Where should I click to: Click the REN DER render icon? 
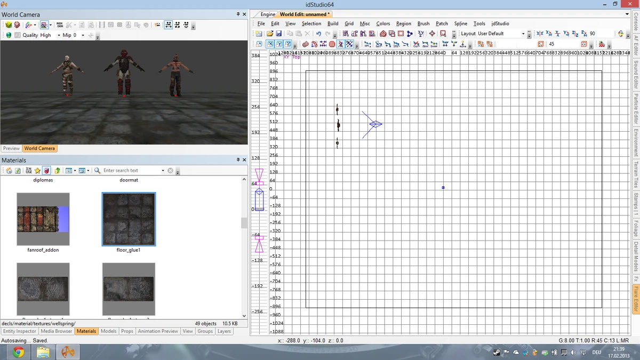point(60,25)
